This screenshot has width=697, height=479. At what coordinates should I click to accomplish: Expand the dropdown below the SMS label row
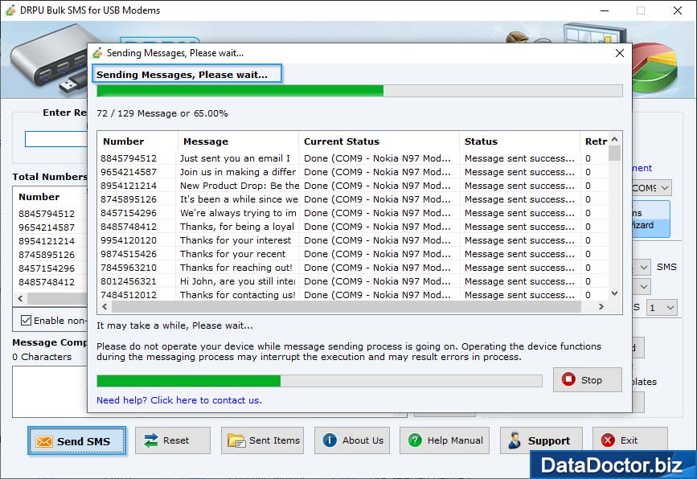tap(644, 287)
